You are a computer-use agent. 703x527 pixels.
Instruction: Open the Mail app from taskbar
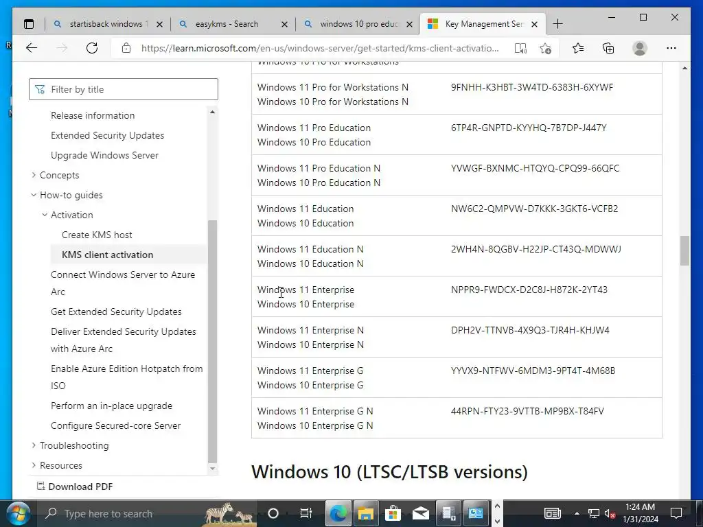421,513
